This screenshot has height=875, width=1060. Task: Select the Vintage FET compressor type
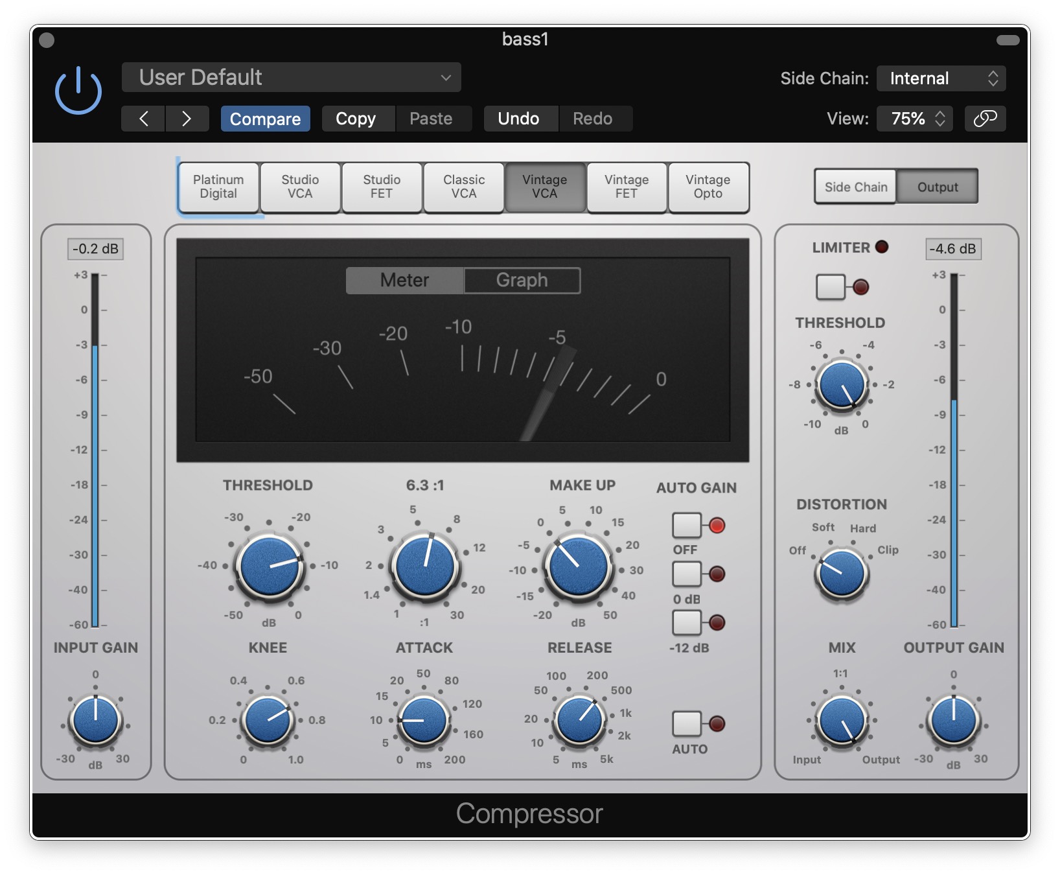(x=626, y=187)
